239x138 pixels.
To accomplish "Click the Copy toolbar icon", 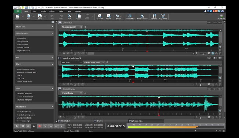I will (x=78, y=17).
